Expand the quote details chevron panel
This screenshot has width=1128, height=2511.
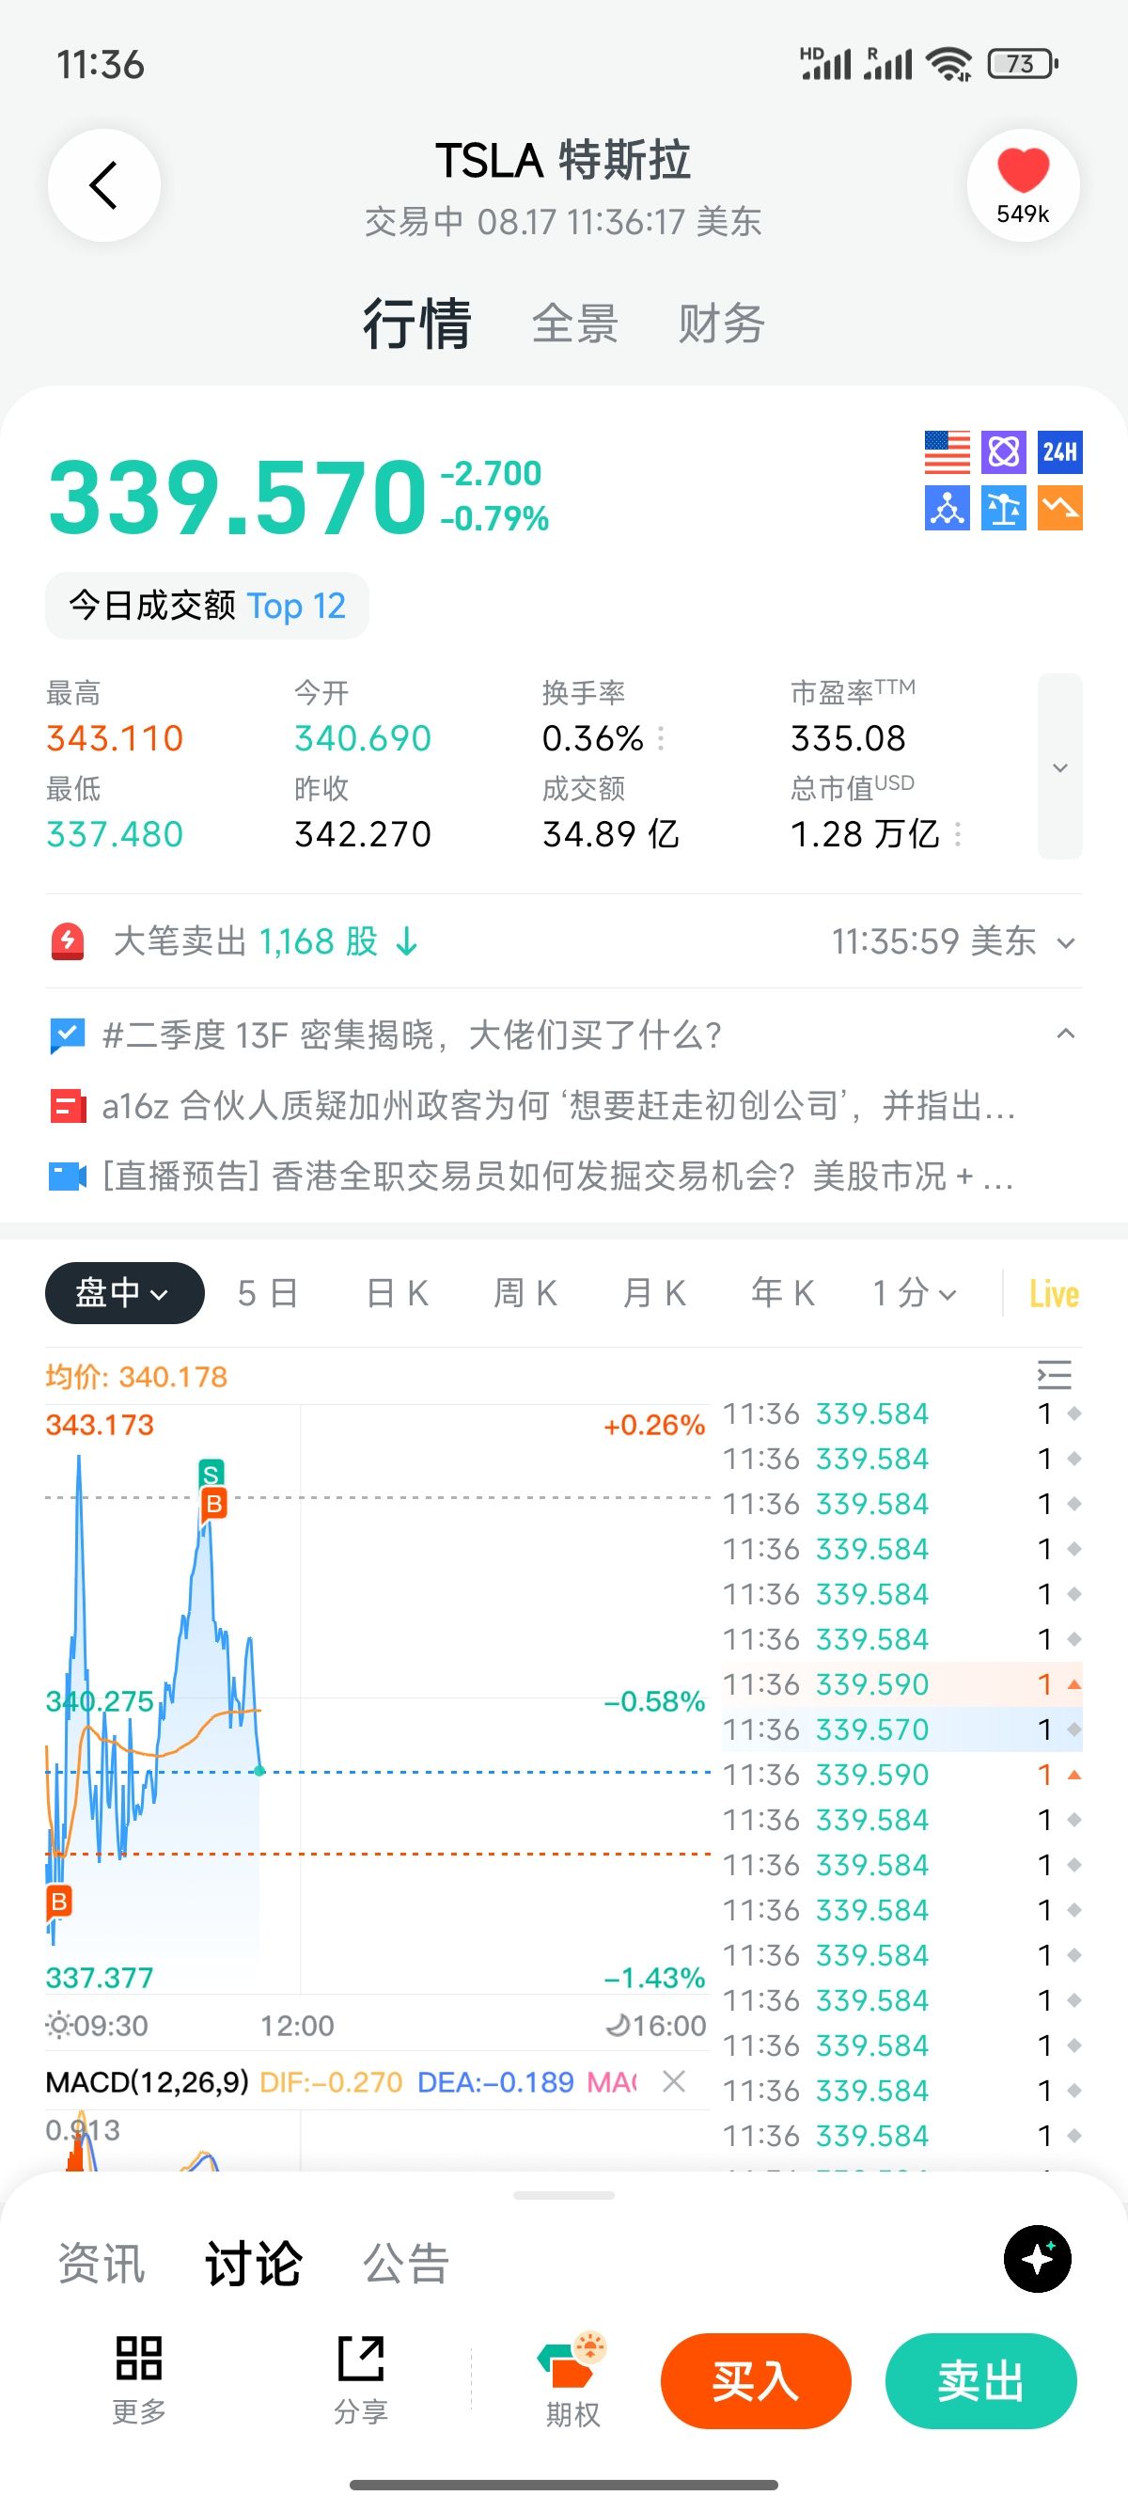coord(1059,767)
